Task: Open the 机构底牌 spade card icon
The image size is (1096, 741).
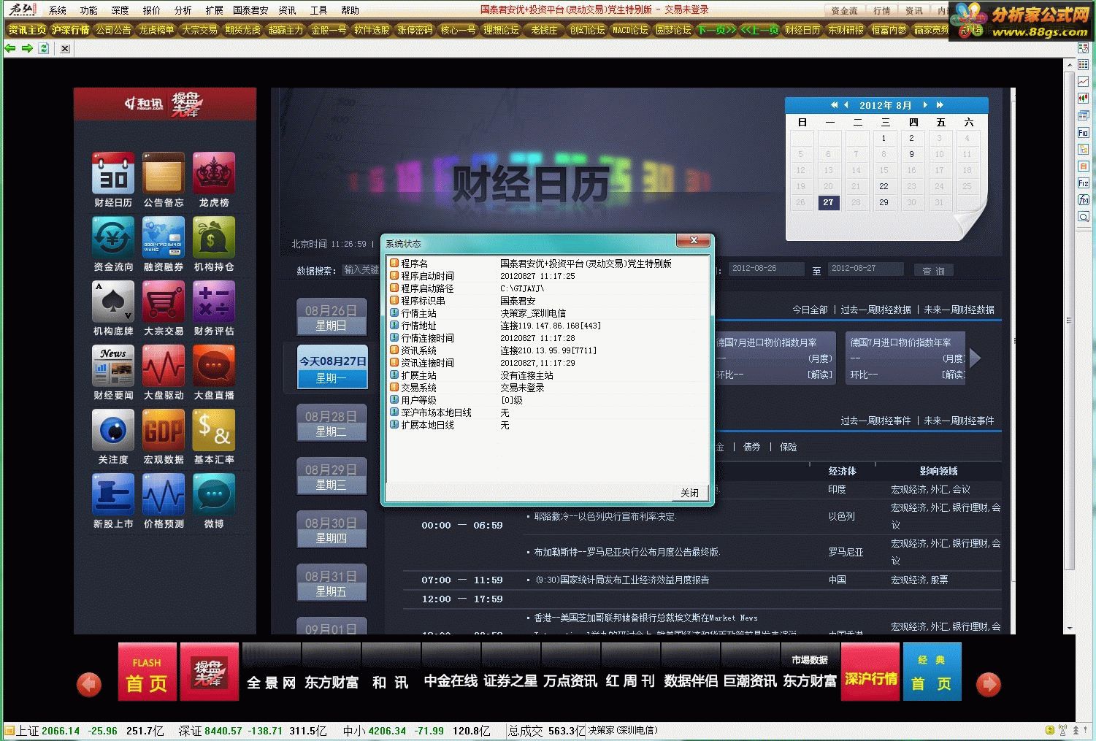Action: click(113, 302)
